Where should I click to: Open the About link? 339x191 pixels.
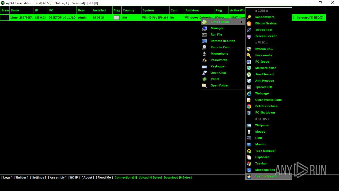[x=88, y=177]
